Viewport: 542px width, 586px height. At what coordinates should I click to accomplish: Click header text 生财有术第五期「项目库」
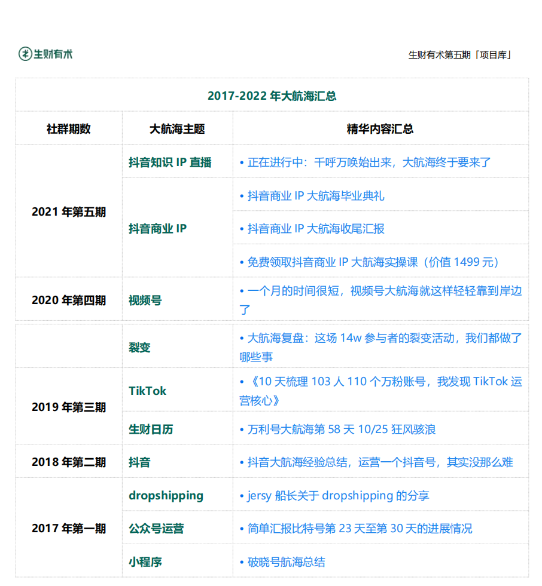click(460, 55)
